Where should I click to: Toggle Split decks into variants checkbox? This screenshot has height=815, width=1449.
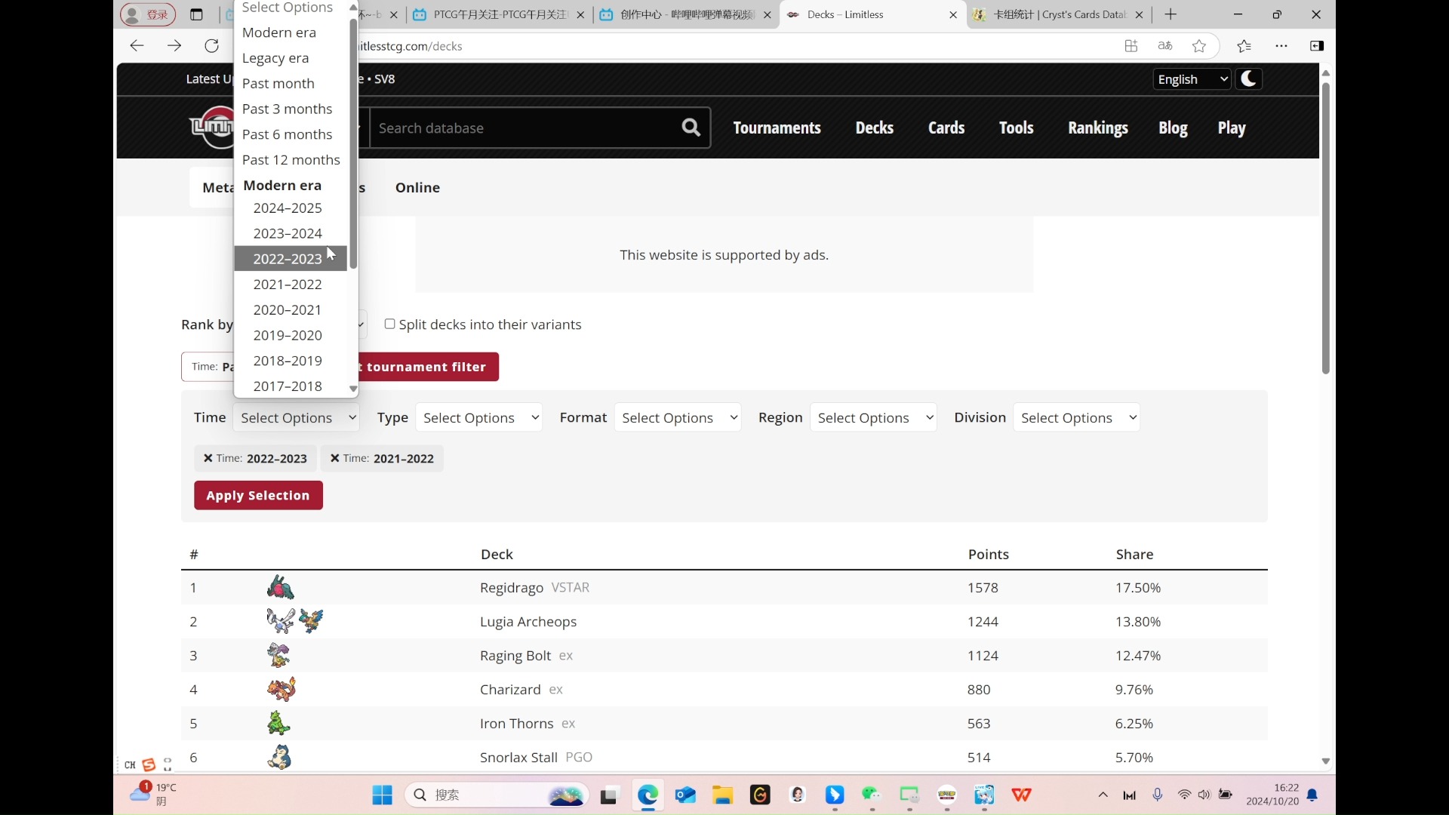click(x=389, y=324)
